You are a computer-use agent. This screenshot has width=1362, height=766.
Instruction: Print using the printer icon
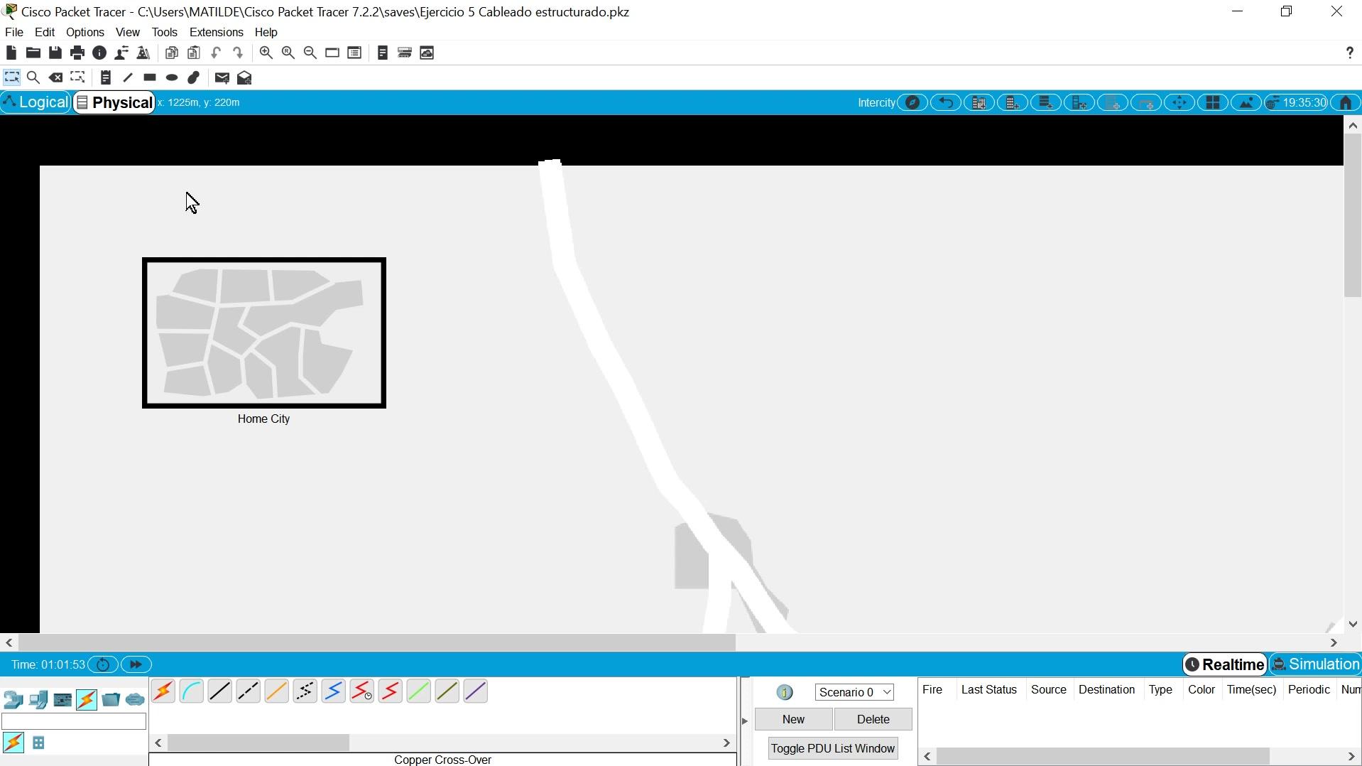[77, 53]
